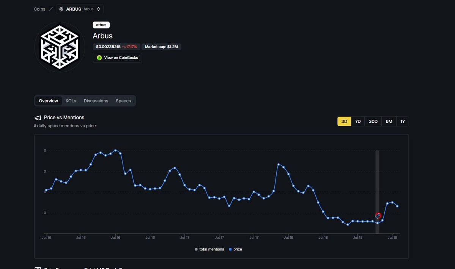
Task: Switch chart to 7D range
Action: (358, 121)
